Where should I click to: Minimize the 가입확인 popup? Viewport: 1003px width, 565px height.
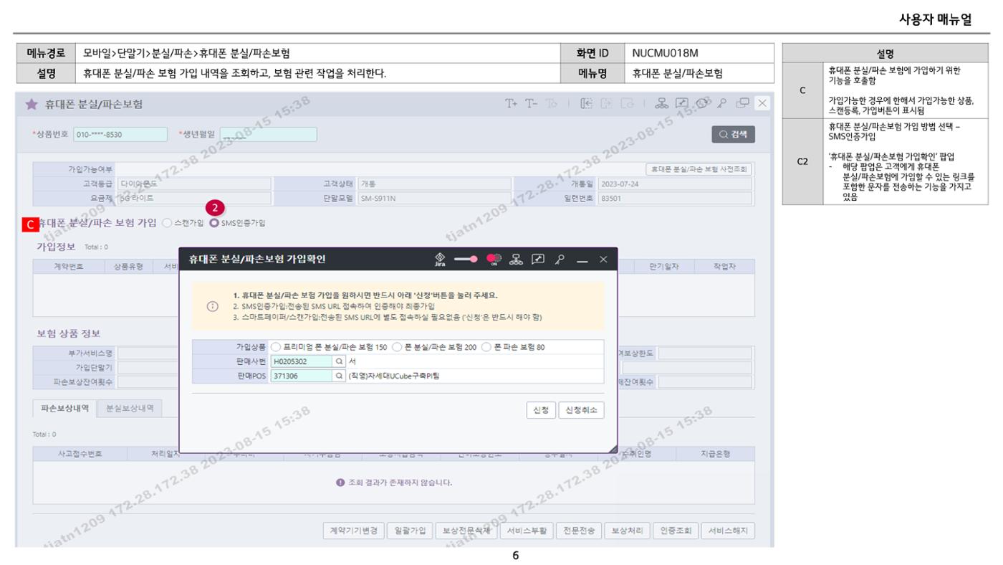click(x=582, y=260)
